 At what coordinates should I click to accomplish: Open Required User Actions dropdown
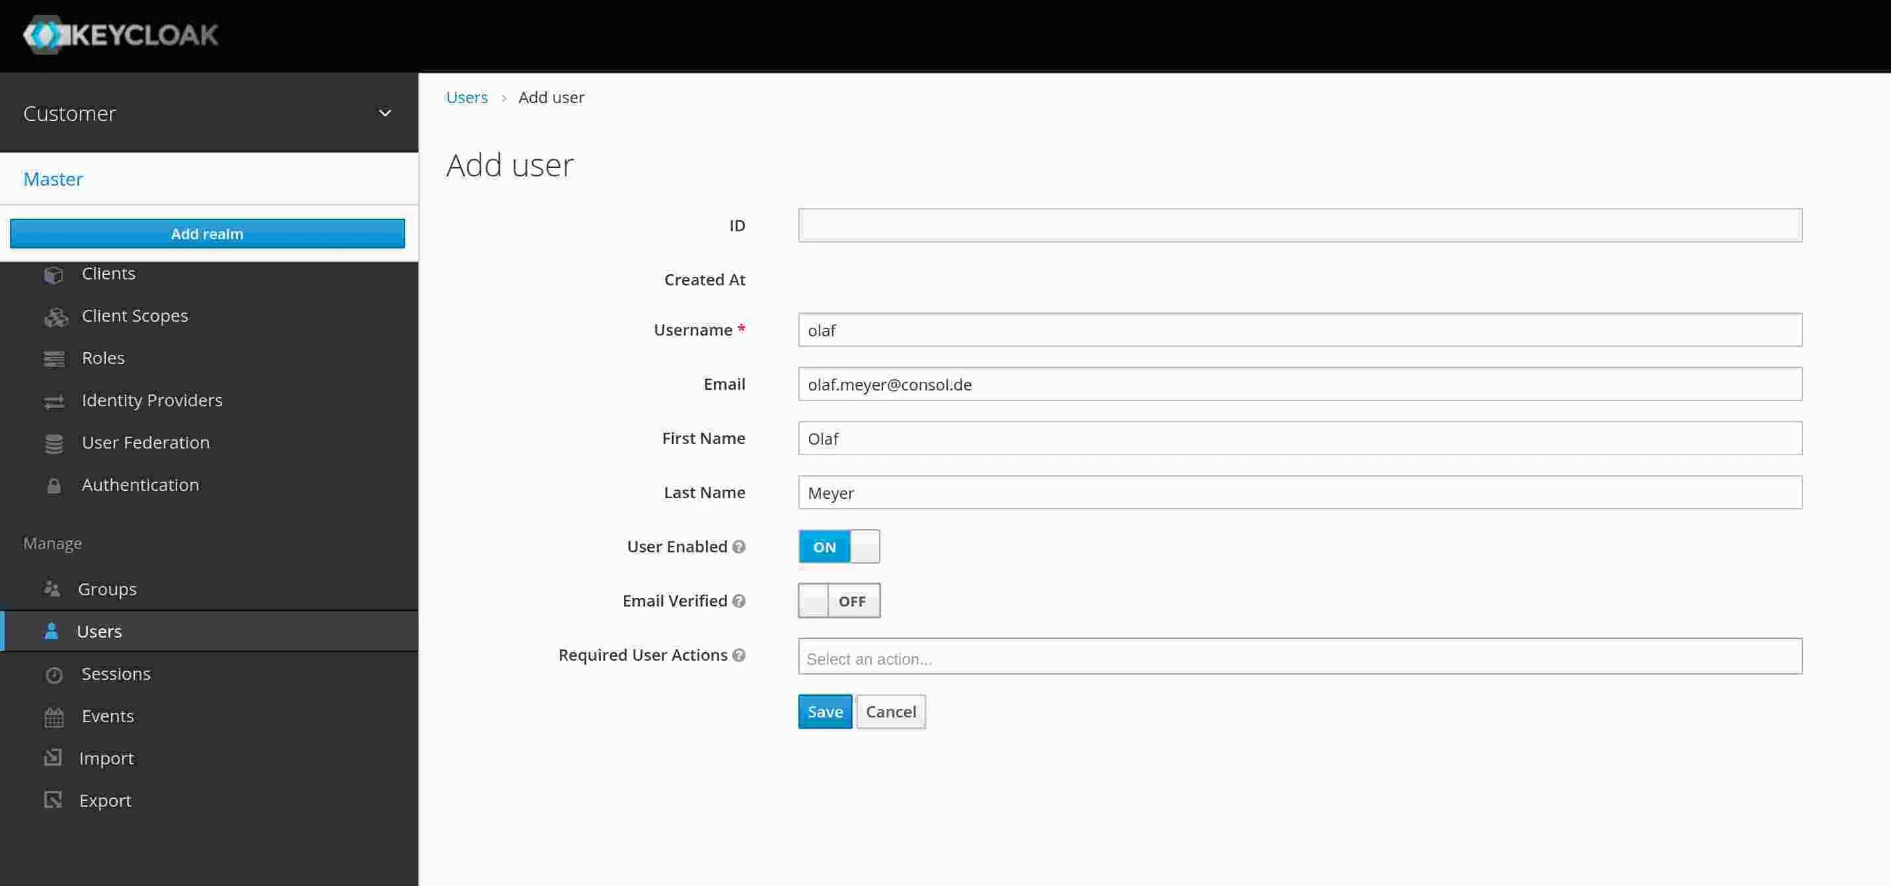pyautogui.click(x=1301, y=659)
